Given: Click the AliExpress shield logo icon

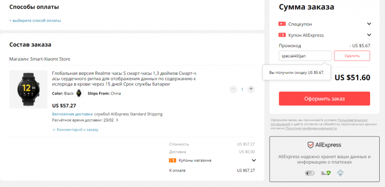Looking at the screenshot, I should point(310,145).
